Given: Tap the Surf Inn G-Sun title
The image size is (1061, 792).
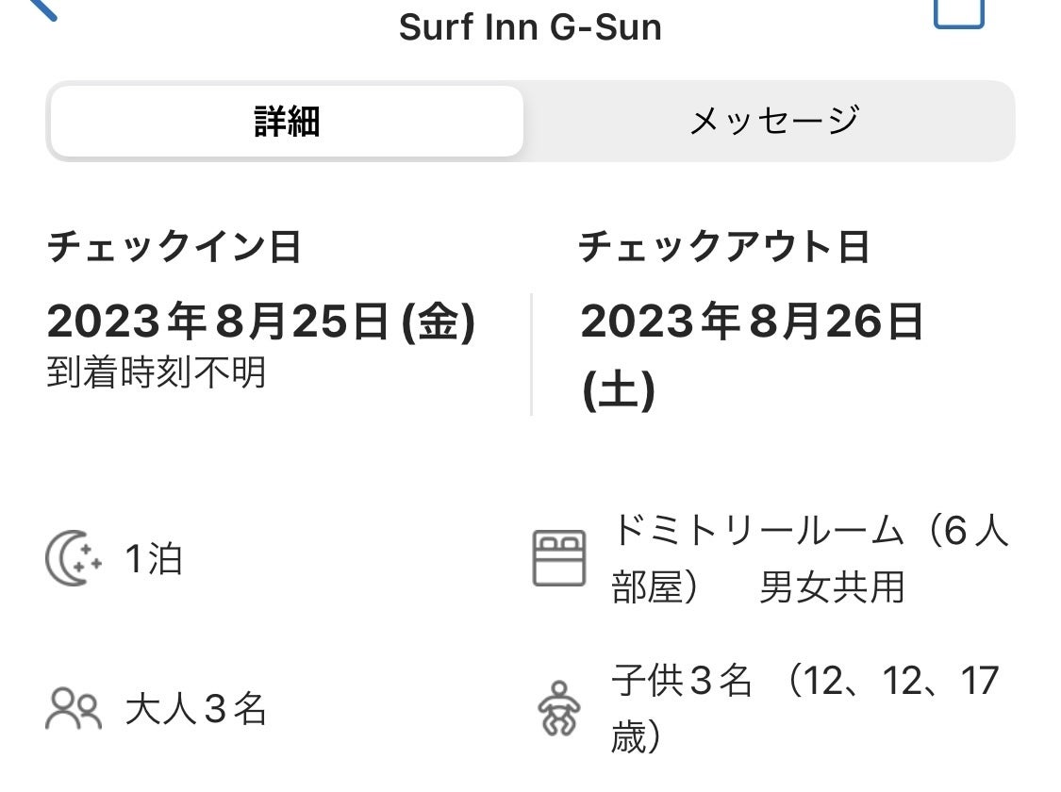Looking at the screenshot, I should pos(530,26).
